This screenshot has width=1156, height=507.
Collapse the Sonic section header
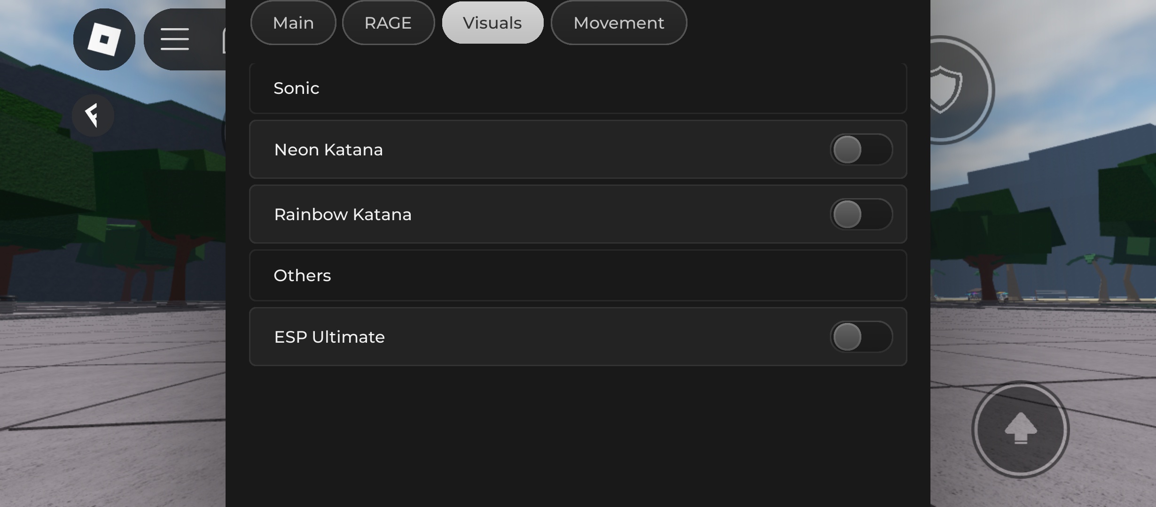(x=578, y=88)
